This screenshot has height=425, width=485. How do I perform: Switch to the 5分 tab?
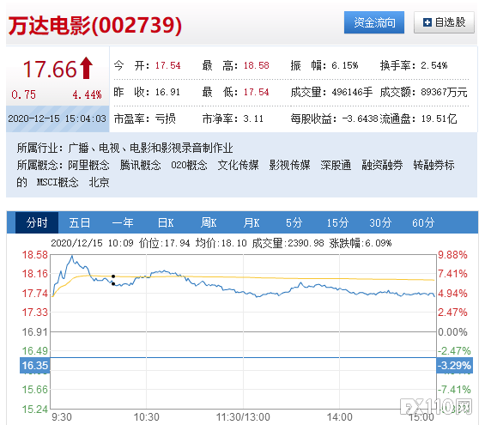294,222
